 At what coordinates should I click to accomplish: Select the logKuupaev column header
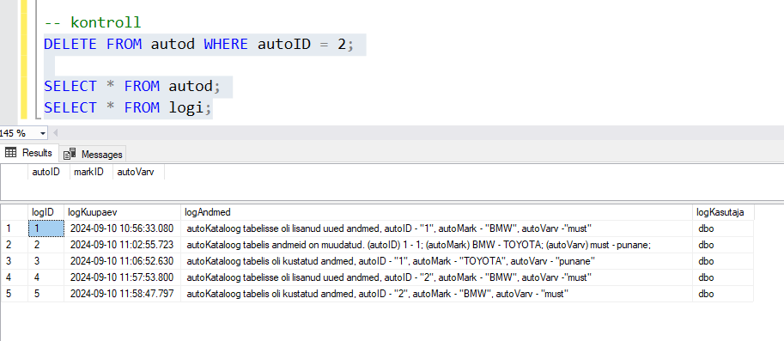tap(122, 212)
